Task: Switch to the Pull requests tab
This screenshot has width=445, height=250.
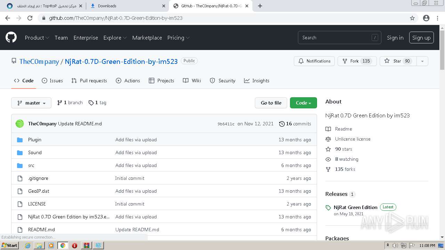Action: tap(89, 81)
